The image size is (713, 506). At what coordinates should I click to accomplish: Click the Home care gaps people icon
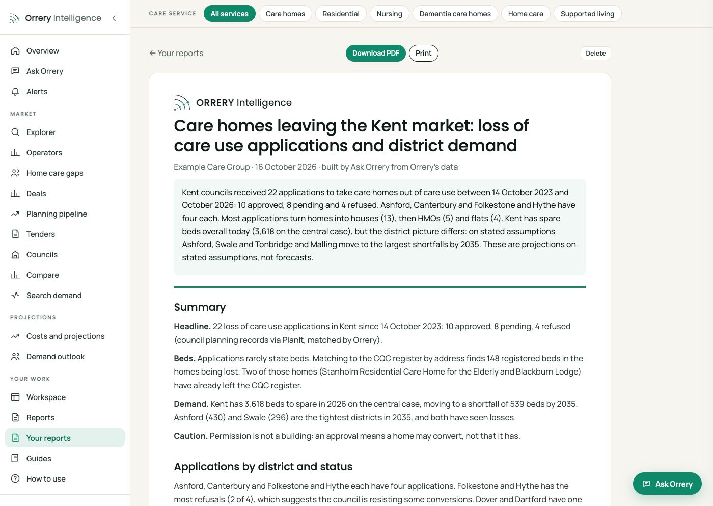15,173
